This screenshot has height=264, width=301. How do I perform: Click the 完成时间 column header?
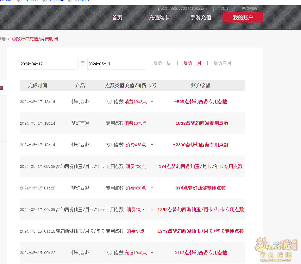(x=37, y=85)
